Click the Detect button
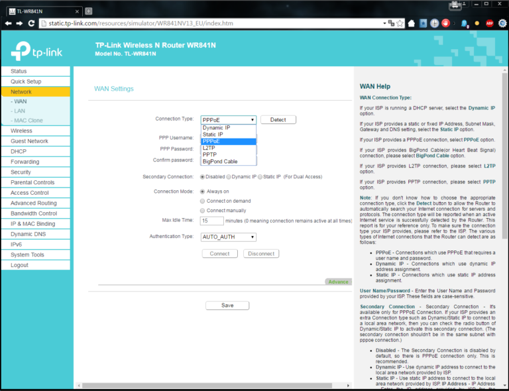Image resolution: width=509 pixels, height=391 pixels. pyautogui.click(x=278, y=120)
